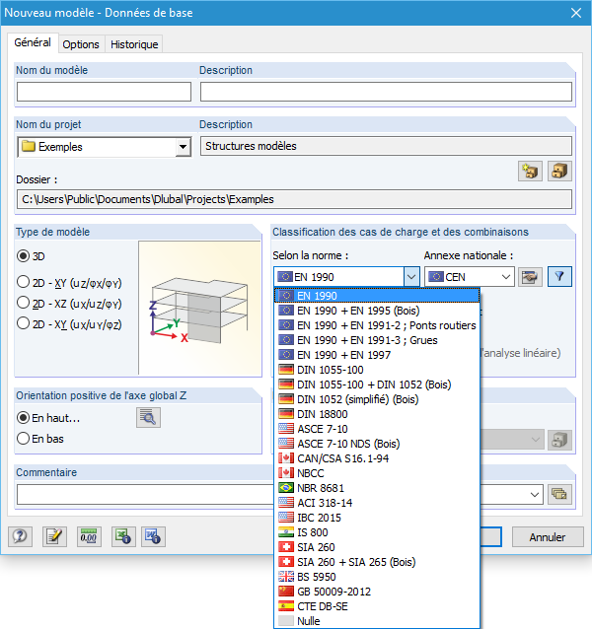The height and width of the screenshot is (629, 592).
Task: Switch to the Historique tab
Action: [134, 44]
